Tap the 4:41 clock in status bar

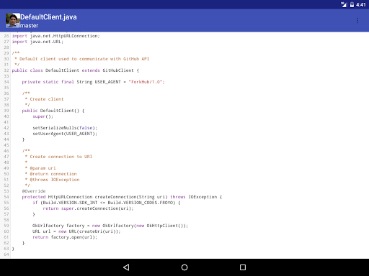(361, 4)
